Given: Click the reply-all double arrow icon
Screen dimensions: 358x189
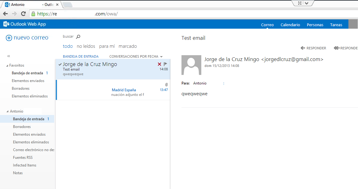Looking at the screenshot, I should point(337,48).
